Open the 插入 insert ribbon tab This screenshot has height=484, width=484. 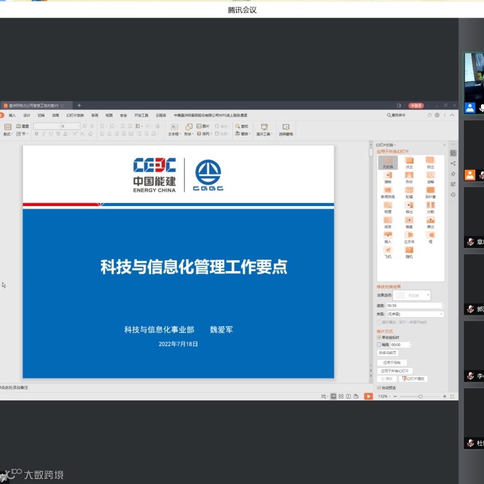12,115
